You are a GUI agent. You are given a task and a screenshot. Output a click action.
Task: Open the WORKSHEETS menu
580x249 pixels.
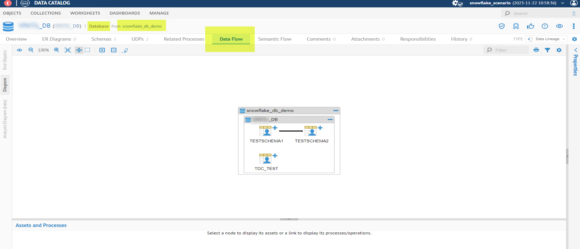tap(85, 13)
